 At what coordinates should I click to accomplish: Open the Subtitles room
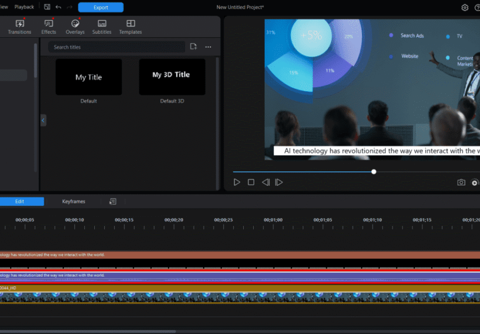click(102, 27)
